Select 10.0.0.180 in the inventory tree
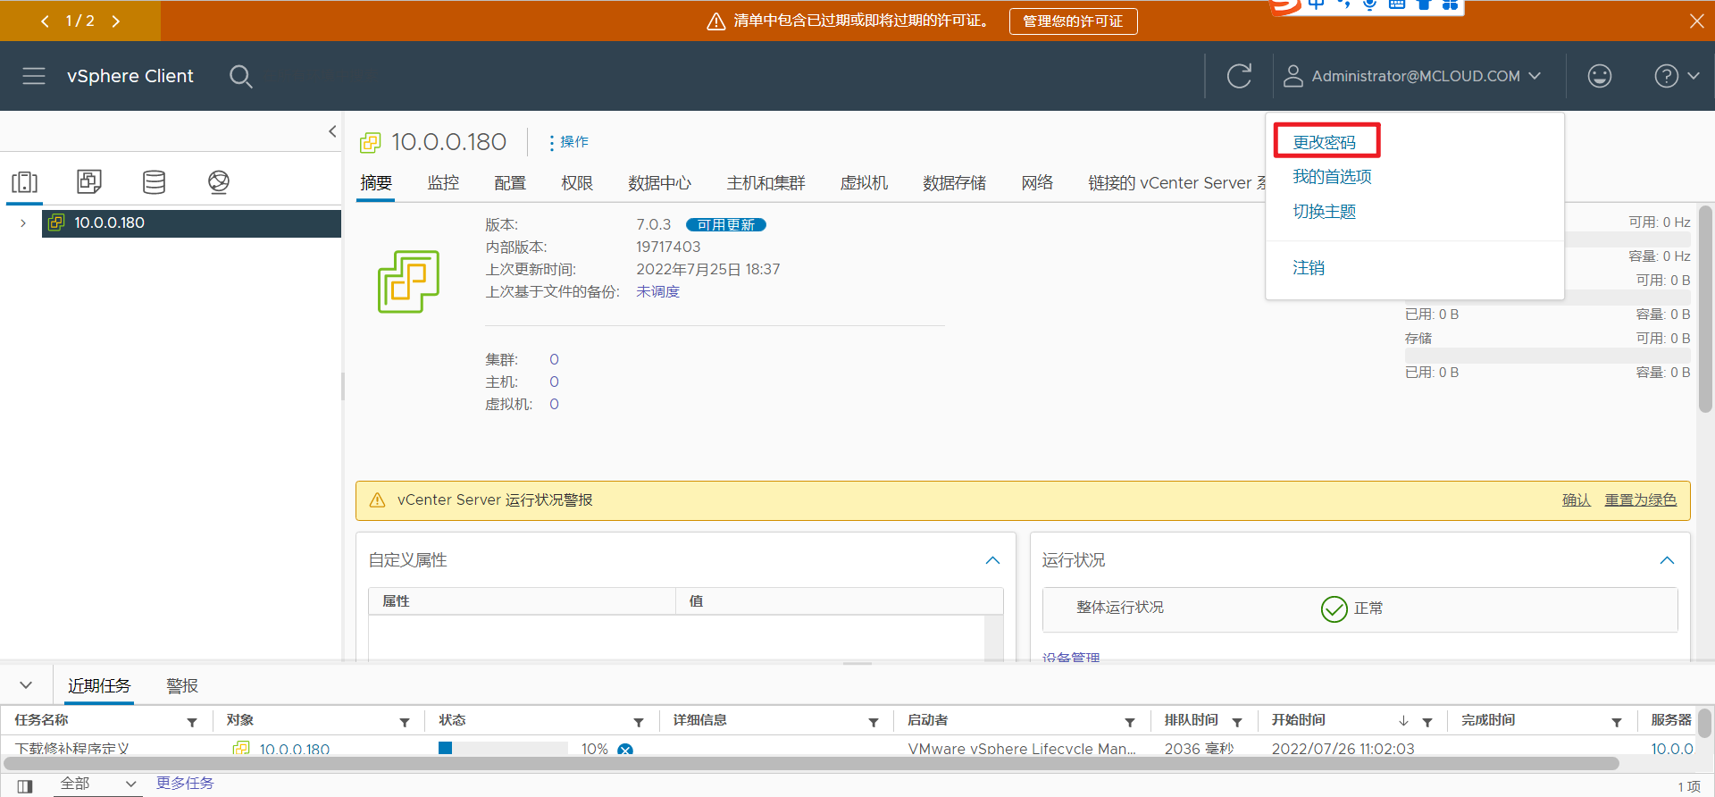Image resolution: width=1715 pixels, height=797 pixels. 191,223
